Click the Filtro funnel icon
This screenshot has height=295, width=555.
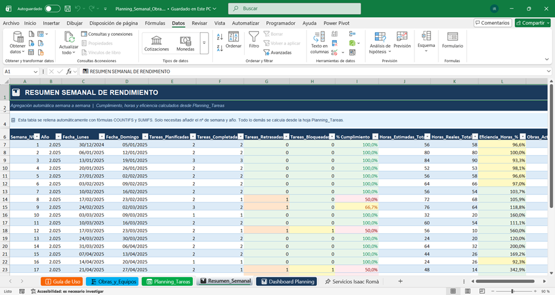click(254, 37)
